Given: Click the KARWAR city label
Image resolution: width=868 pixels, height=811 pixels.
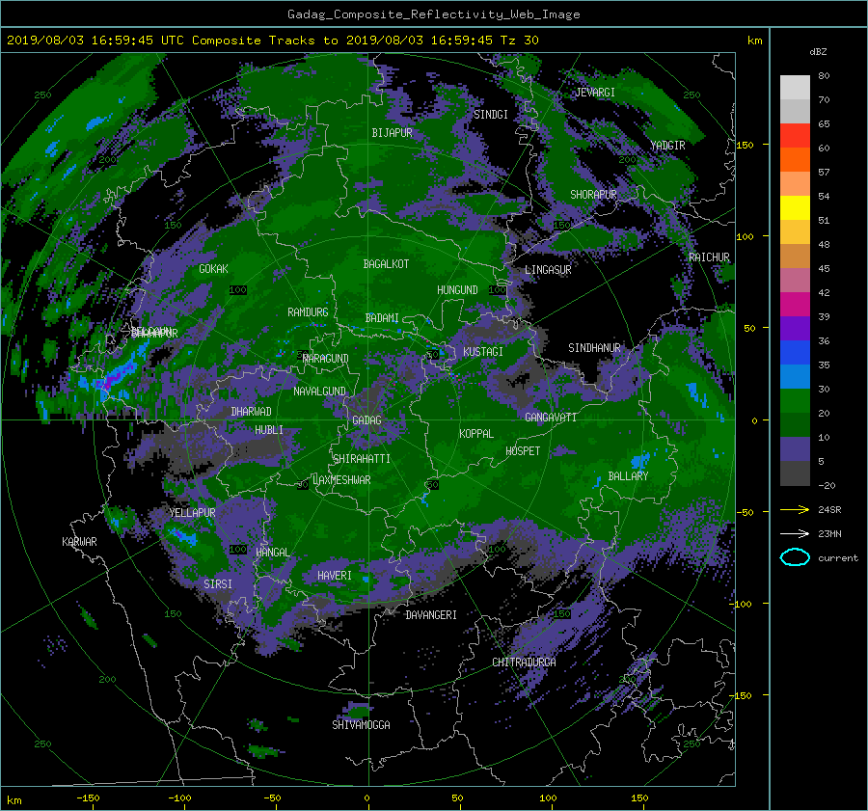Looking at the screenshot, I should pyautogui.click(x=79, y=541).
